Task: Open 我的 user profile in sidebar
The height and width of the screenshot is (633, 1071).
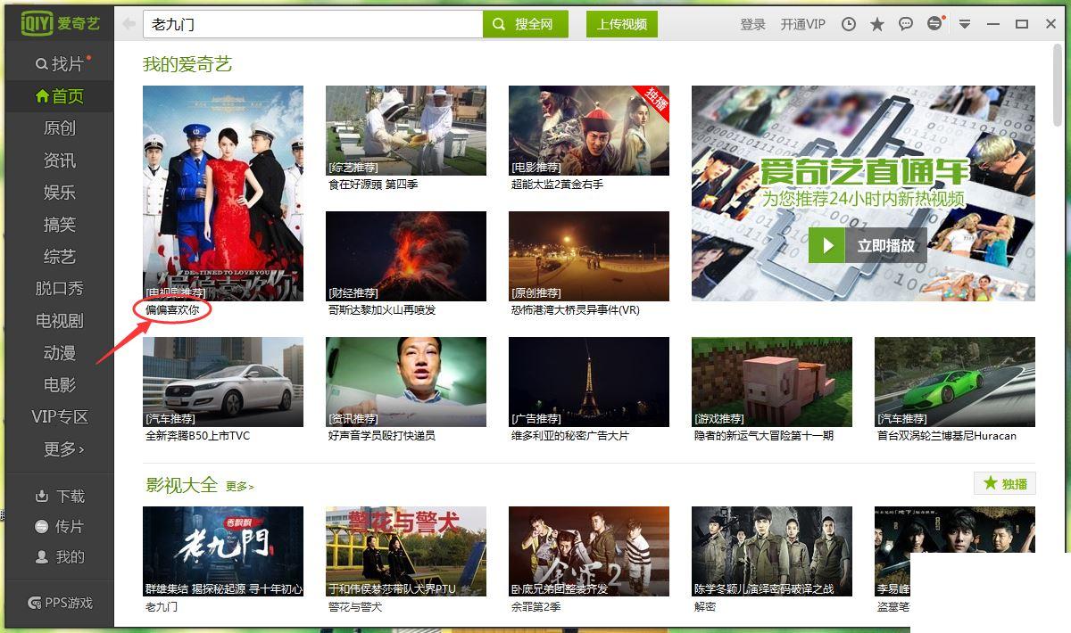Action: coord(57,556)
